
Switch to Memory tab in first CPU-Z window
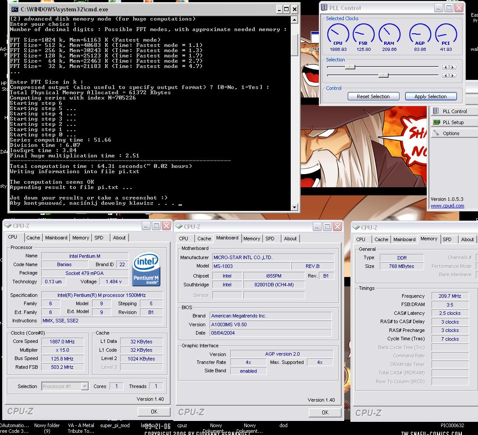coord(81,238)
